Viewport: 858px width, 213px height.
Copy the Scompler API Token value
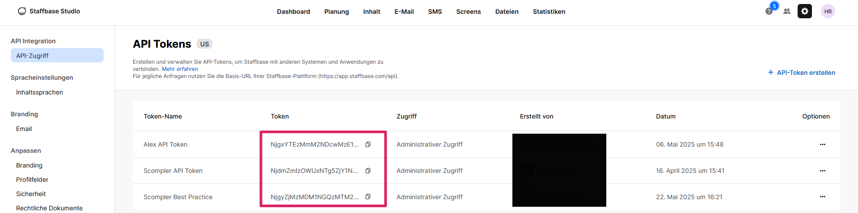tap(368, 171)
